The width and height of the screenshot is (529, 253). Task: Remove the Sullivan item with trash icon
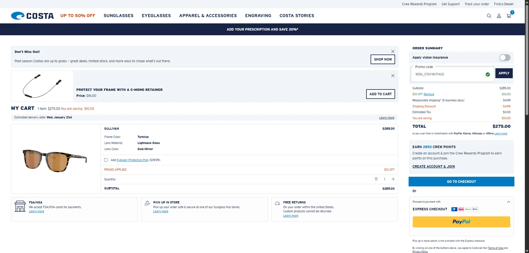click(376, 179)
